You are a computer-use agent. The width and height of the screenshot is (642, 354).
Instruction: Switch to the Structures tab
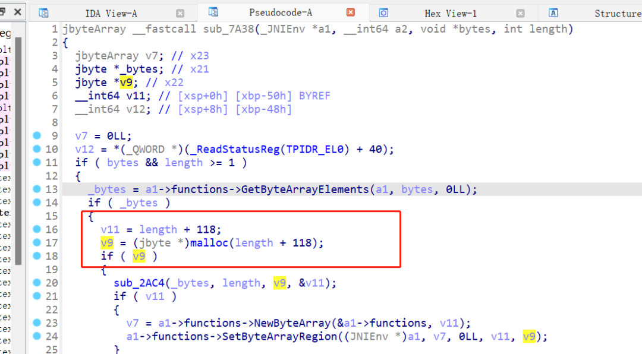click(618, 14)
